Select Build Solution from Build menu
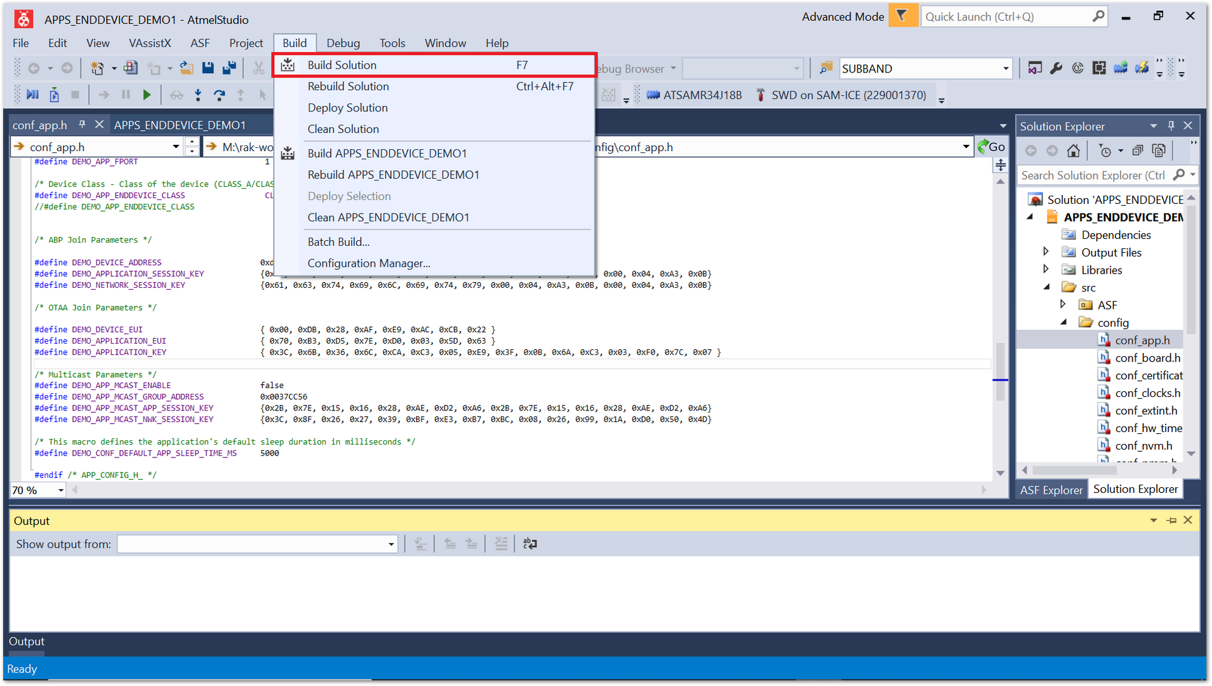 [434, 65]
